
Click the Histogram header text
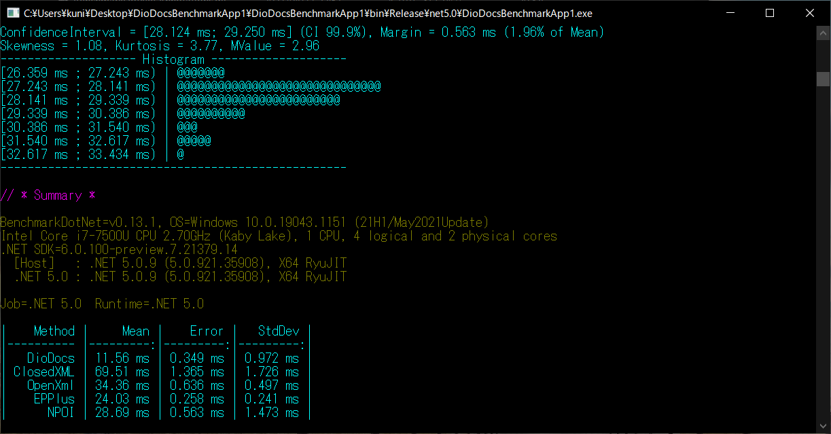(173, 59)
